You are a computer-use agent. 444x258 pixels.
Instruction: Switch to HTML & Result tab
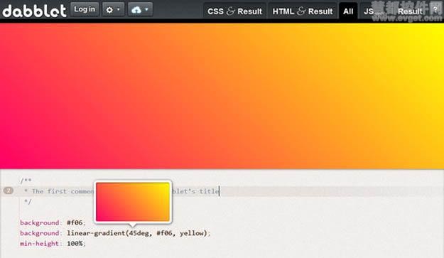pos(303,11)
